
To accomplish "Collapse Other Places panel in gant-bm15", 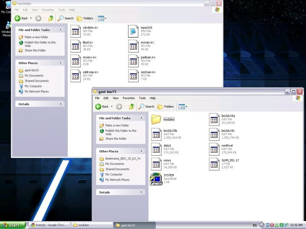I will tap(142, 151).
